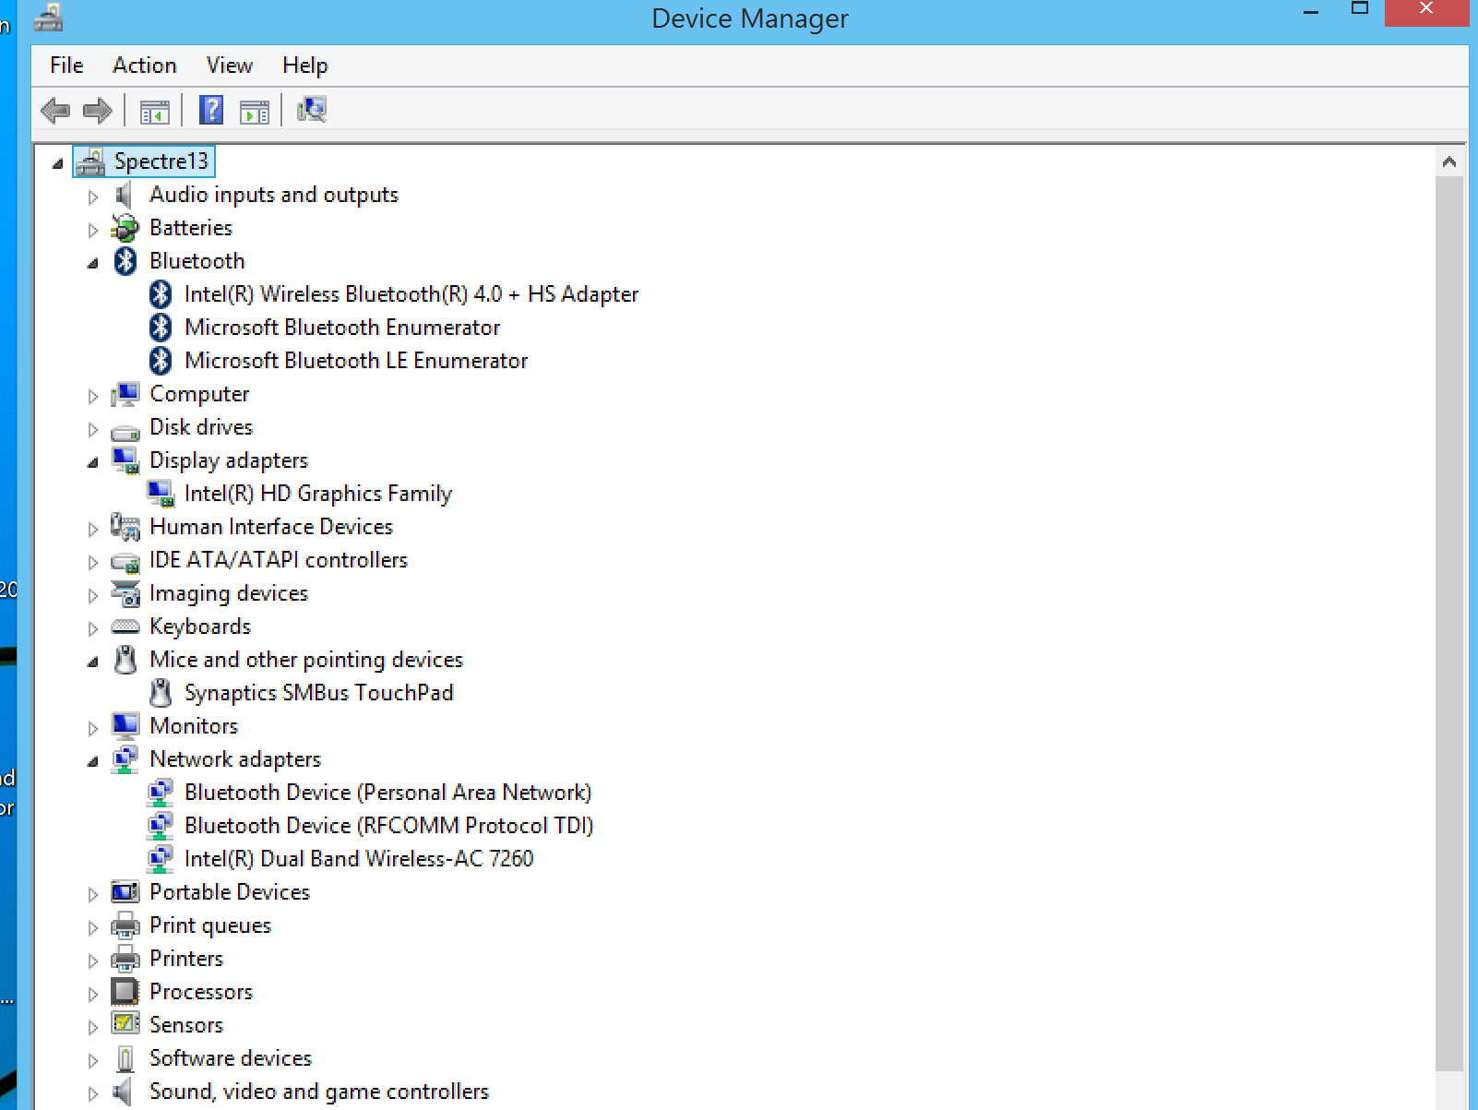1478x1110 pixels.
Task: Click the Spectre13 computer icon
Action: (x=90, y=161)
